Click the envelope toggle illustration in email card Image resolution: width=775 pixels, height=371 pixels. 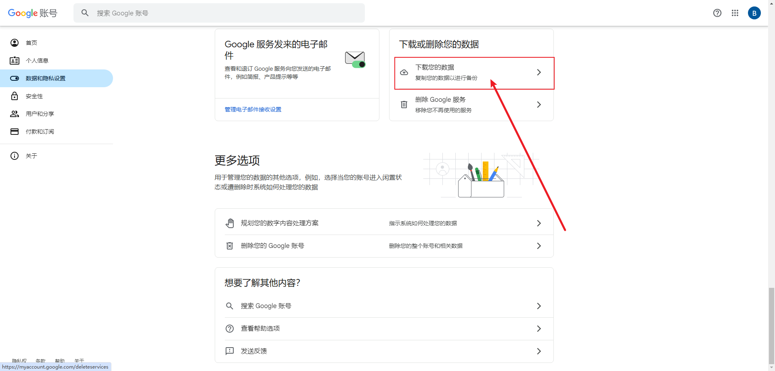click(x=355, y=60)
